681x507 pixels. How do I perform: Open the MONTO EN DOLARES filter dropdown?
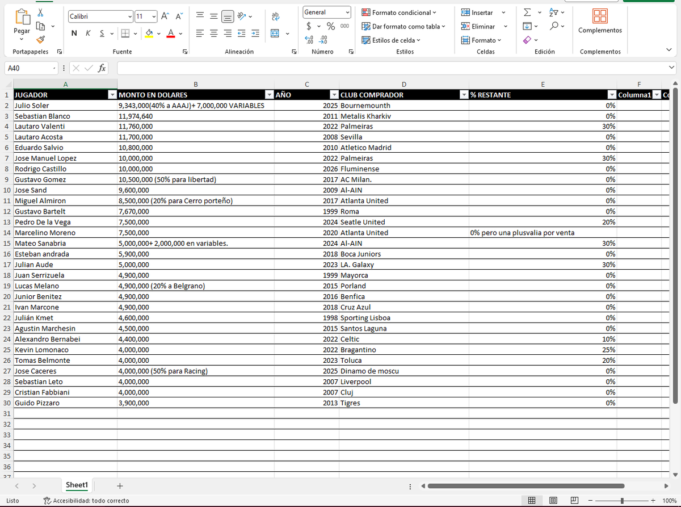[268, 95]
